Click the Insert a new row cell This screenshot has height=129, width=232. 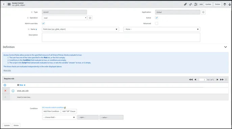(24, 97)
